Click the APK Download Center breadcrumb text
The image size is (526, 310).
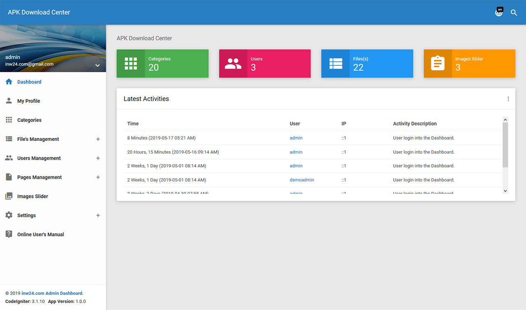tap(144, 38)
